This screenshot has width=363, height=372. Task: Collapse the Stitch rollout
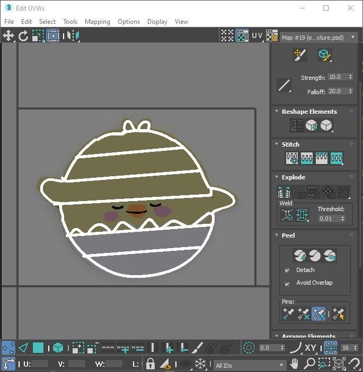[x=277, y=144]
